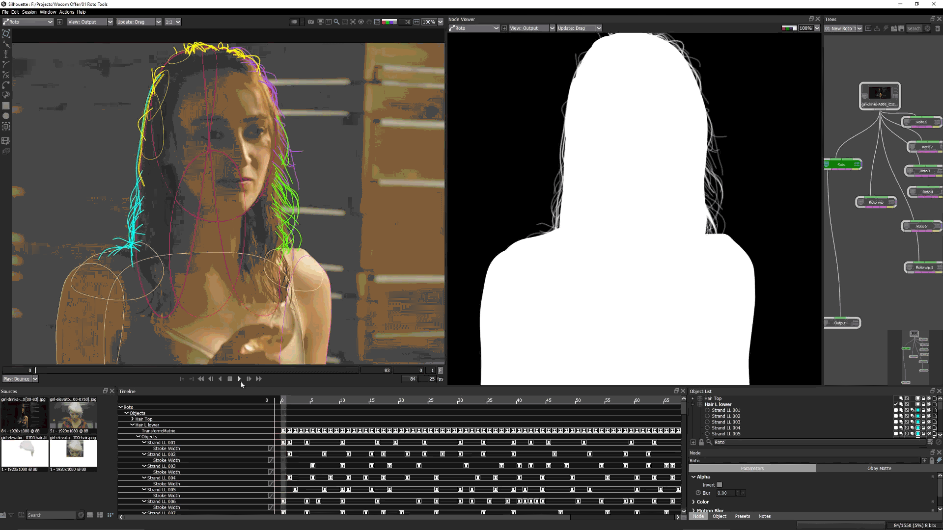Switch to the Presets tab
Screen dimensions: 943x530
tap(742, 516)
